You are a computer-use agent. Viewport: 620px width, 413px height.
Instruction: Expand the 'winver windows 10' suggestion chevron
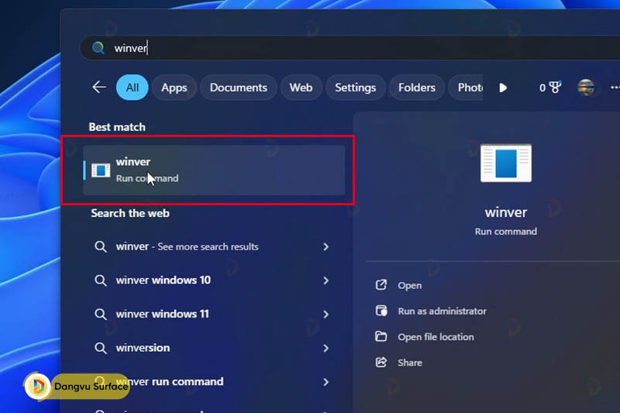point(325,280)
